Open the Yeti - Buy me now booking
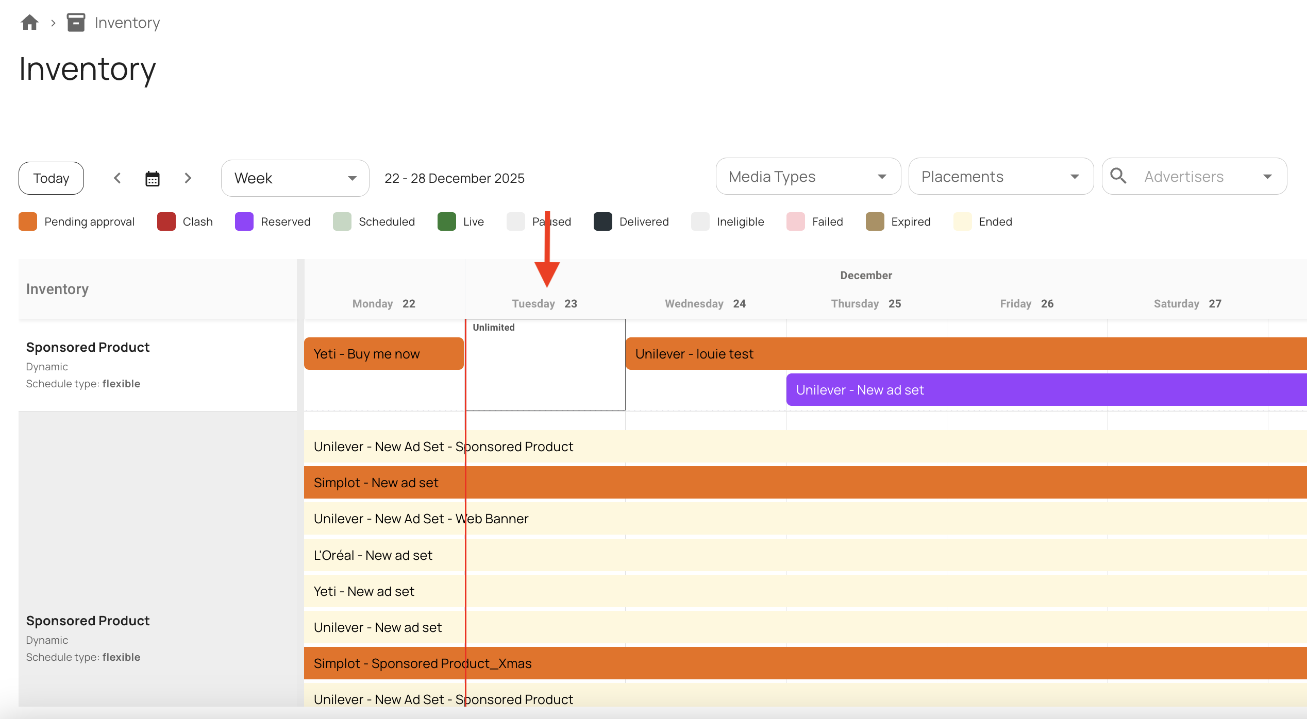This screenshot has height=719, width=1307. pyautogui.click(x=383, y=354)
